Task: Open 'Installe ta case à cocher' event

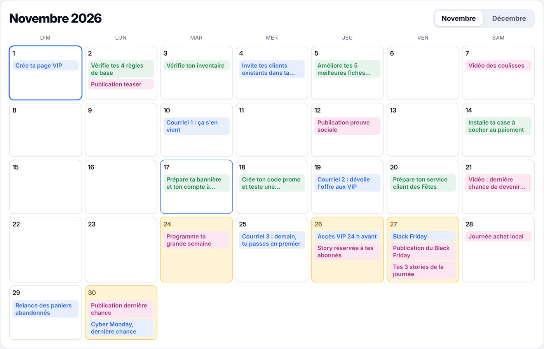Action: tap(498, 126)
